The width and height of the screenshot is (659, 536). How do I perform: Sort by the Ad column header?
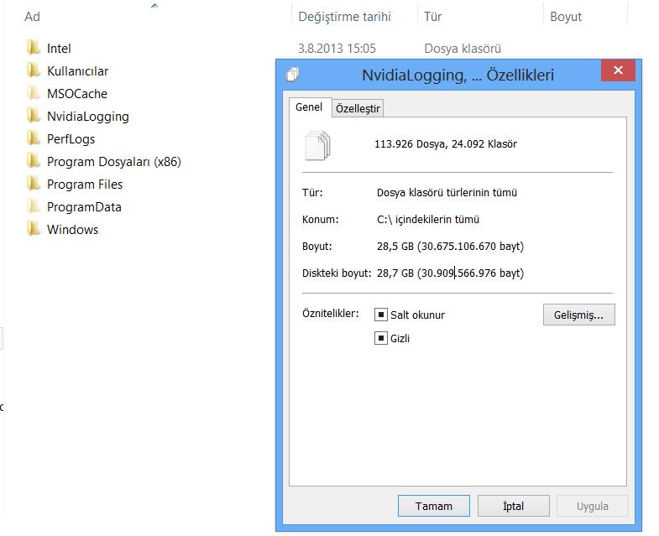click(33, 17)
